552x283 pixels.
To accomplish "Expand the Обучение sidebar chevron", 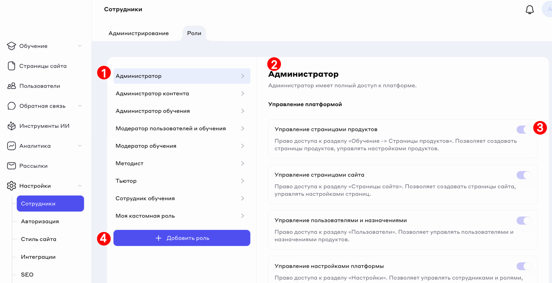I will pyautogui.click(x=80, y=46).
